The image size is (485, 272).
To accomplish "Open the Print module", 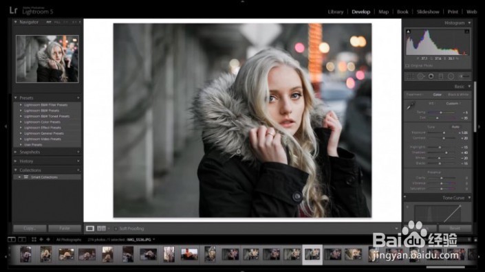I will point(453,12).
